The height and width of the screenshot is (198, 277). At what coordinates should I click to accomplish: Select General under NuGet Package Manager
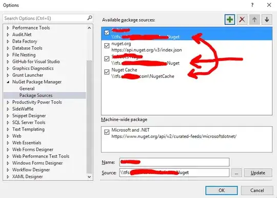[27, 88]
